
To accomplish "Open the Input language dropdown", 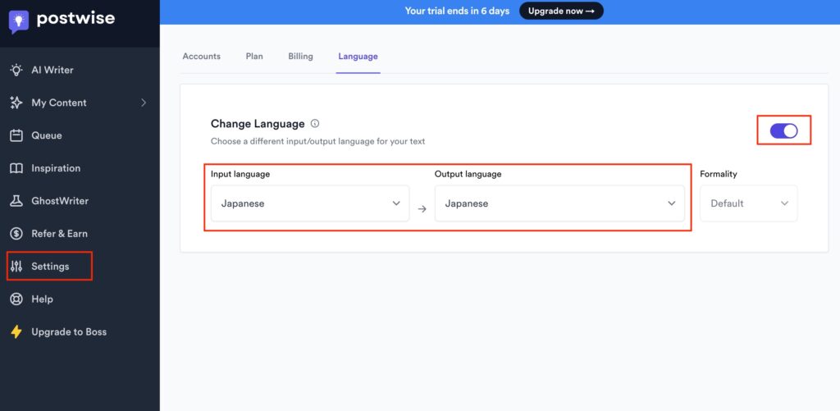I will click(x=310, y=203).
